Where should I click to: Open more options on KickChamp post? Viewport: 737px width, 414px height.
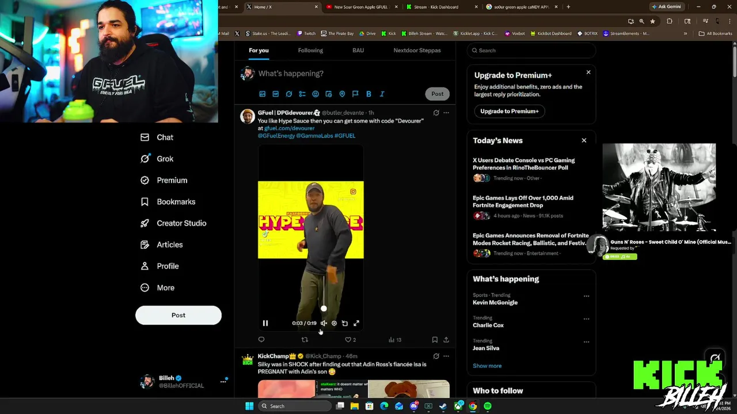446,356
